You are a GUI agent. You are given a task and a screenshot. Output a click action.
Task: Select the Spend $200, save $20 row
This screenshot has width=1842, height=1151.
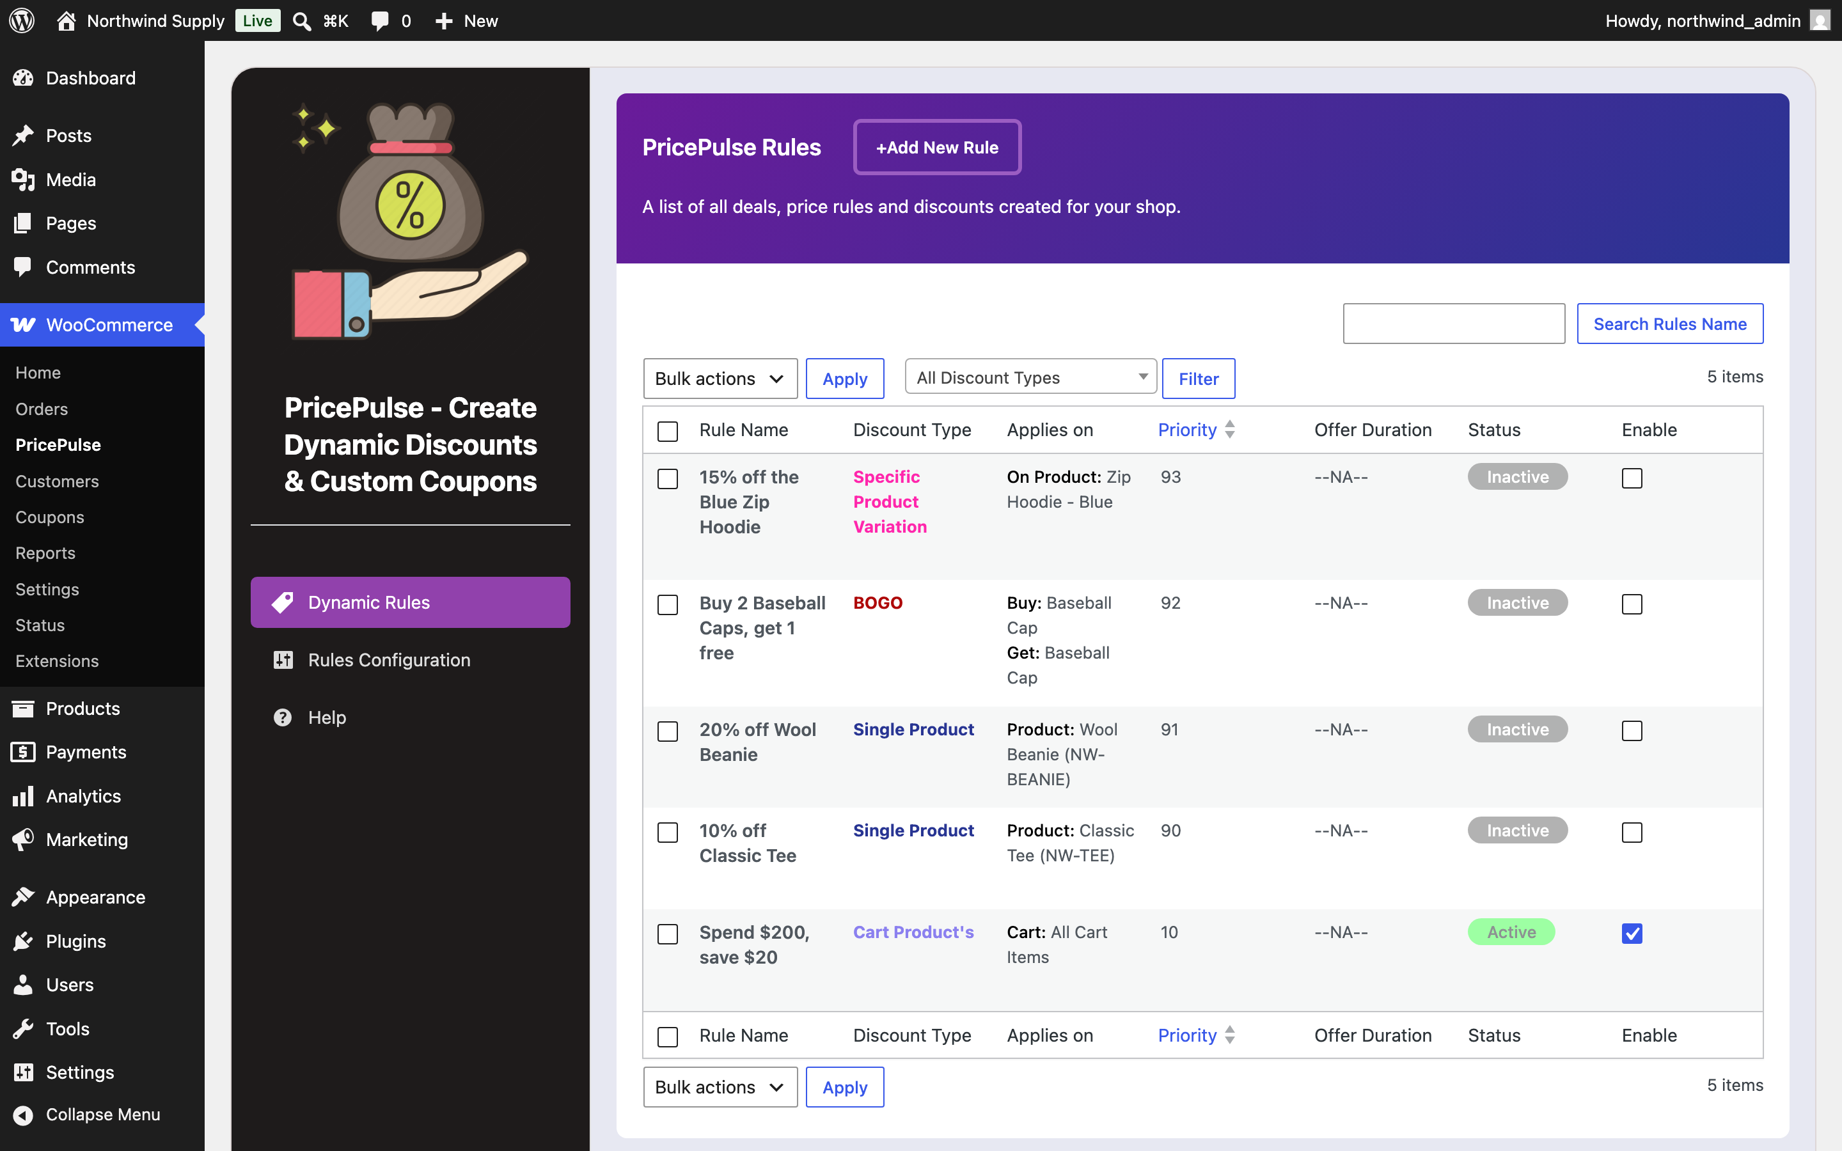point(668,934)
